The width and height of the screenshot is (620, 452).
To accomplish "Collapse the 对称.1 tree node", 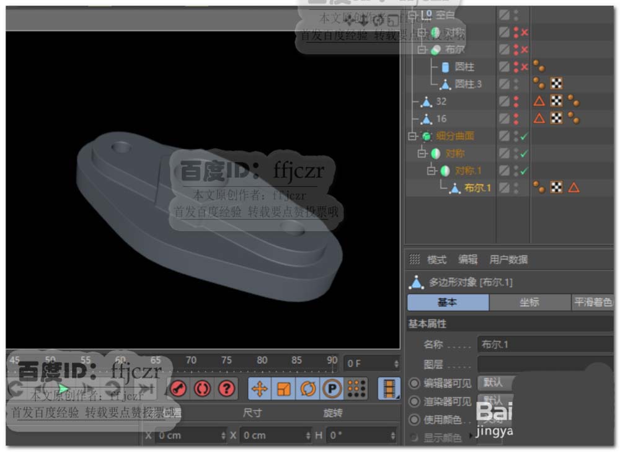I will coord(432,171).
